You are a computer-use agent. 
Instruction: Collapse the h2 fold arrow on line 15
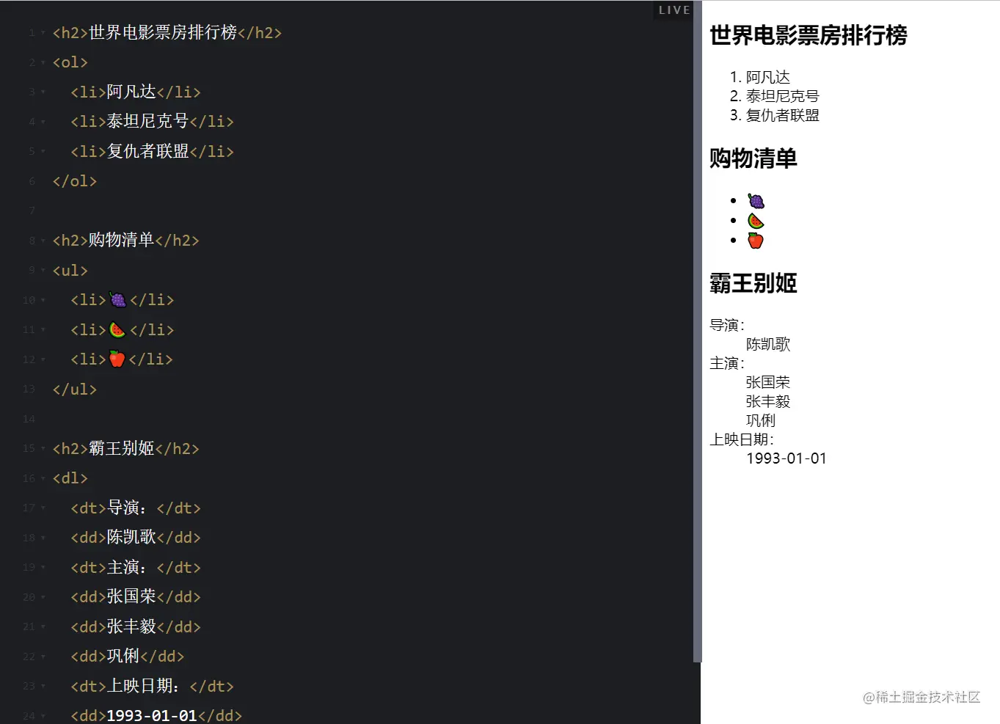[x=43, y=449]
